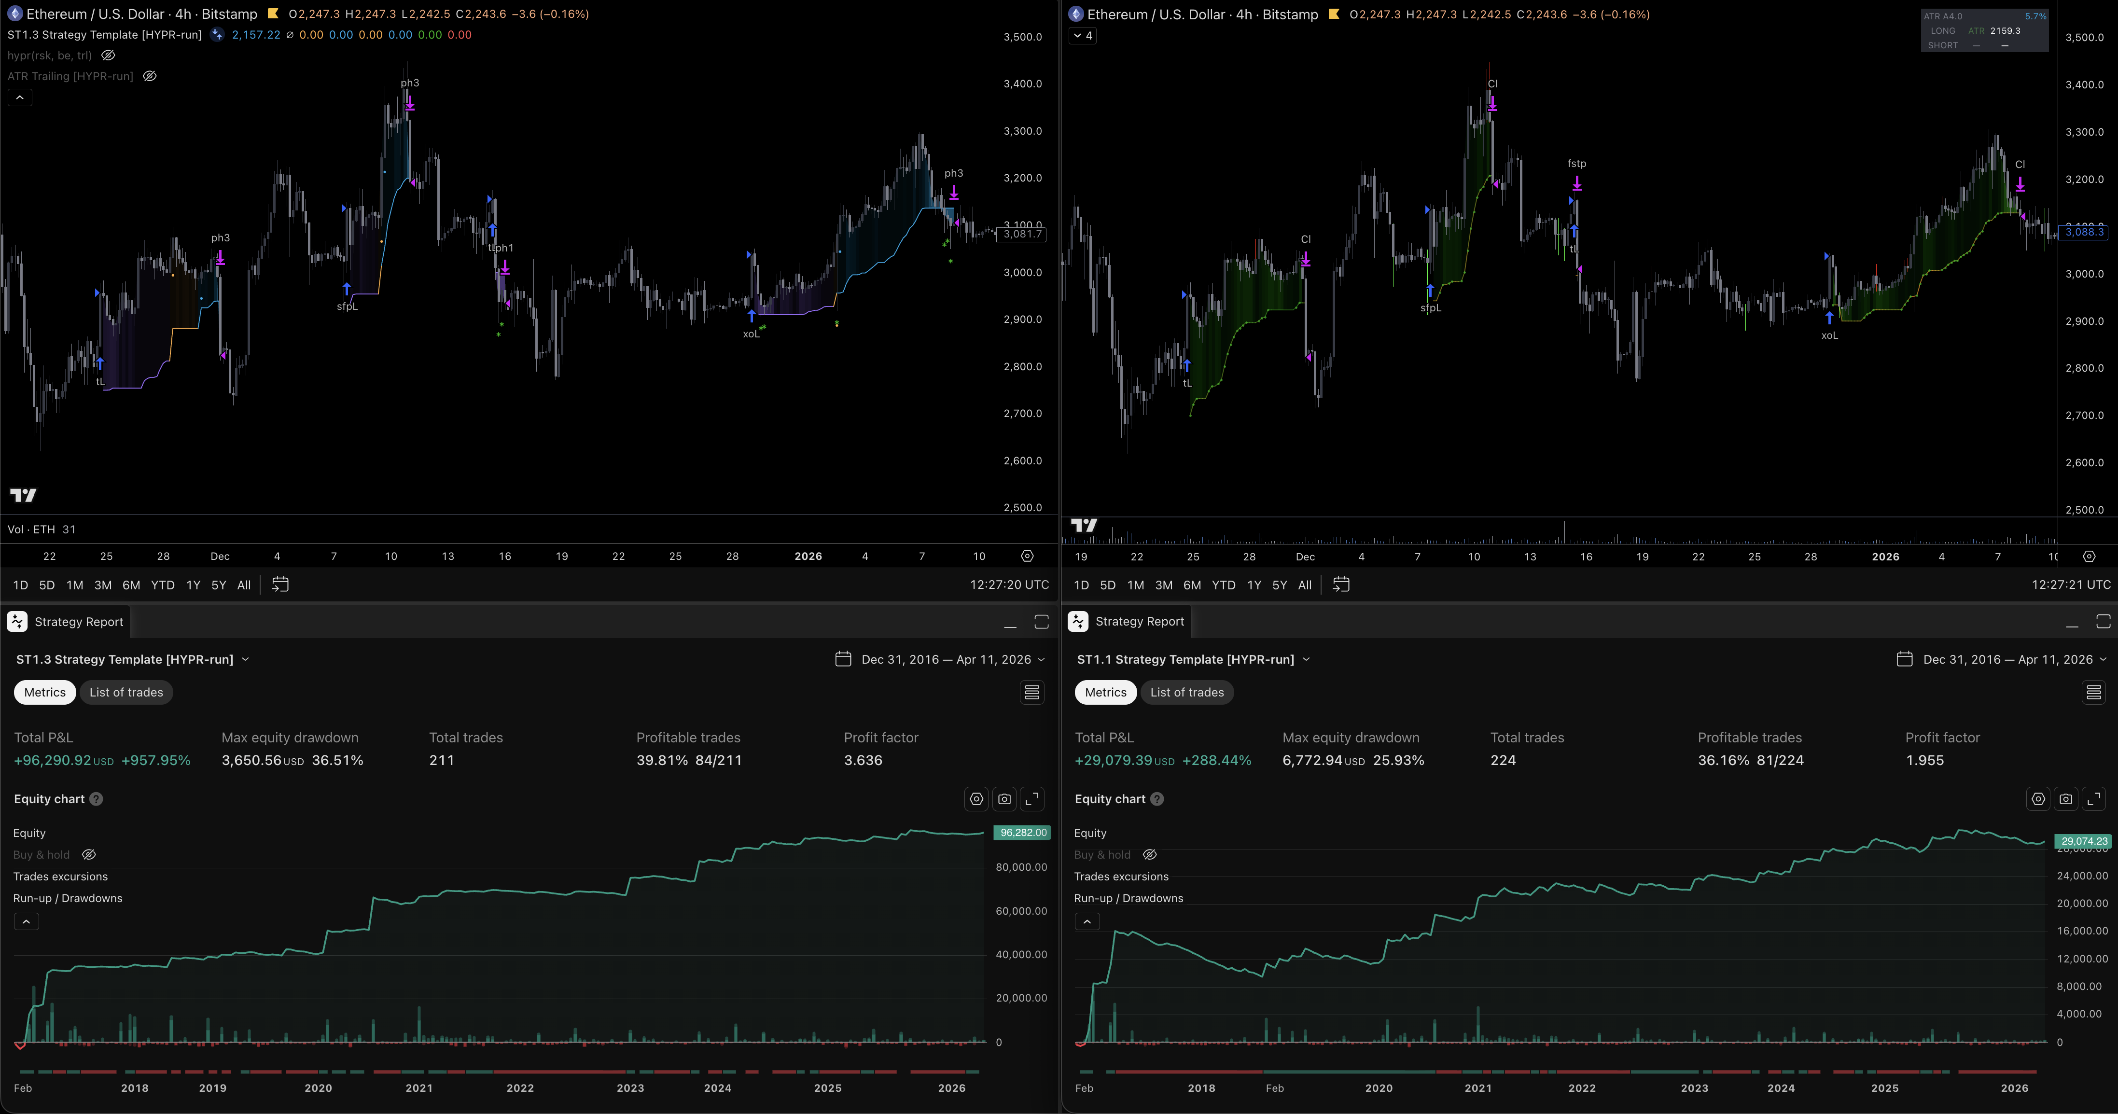The width and height of the screenshot is (2118, 1114).
Task: Select Metrics tab in left report
Action: 44,692
